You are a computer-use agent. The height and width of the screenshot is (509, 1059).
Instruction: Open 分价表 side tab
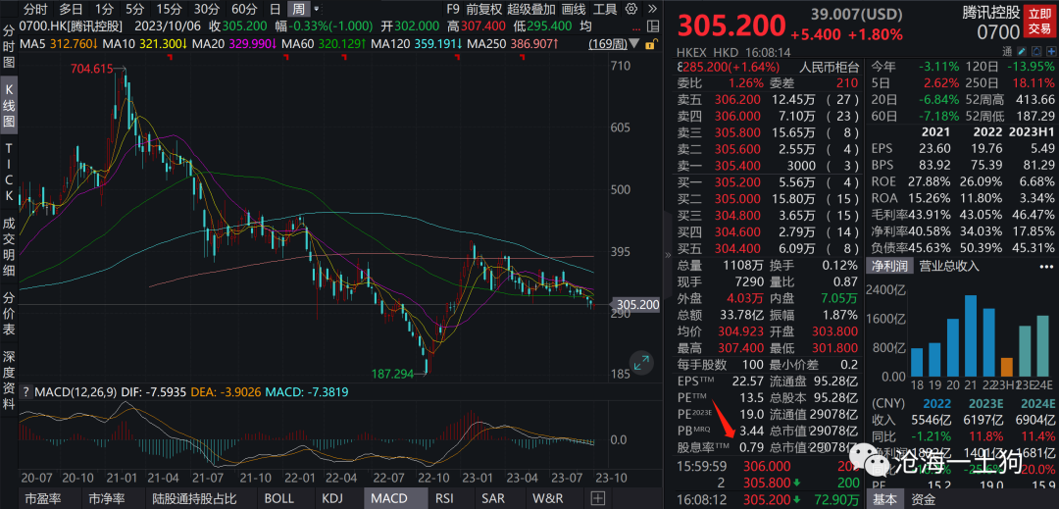[9, 315]
